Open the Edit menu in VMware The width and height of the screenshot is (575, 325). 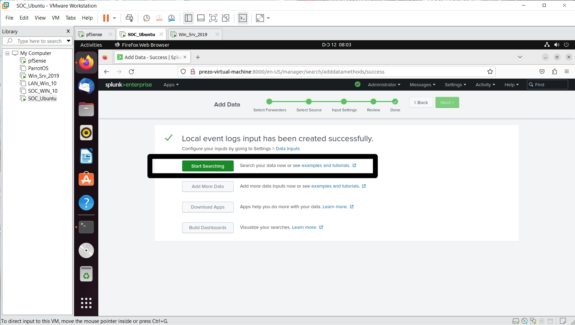24,18
